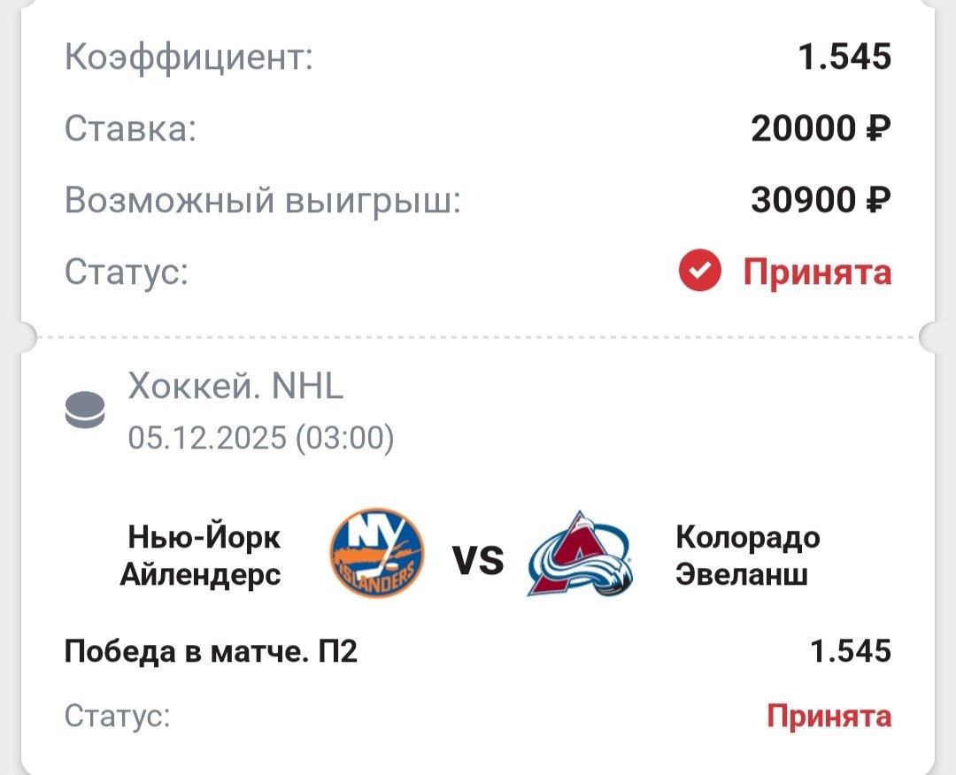Click the Победа в матче. П2 outcome

(211, 652)
